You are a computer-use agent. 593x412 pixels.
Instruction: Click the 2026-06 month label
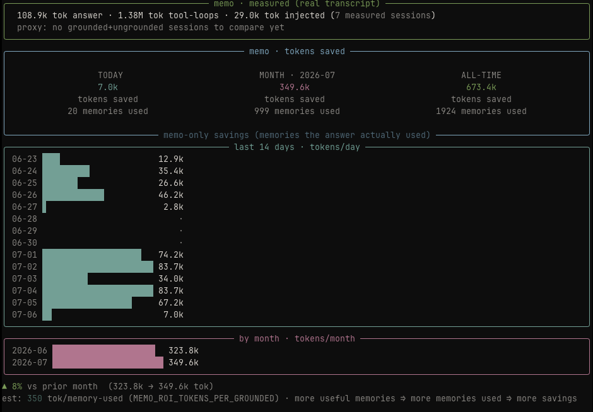coord(30,351)
